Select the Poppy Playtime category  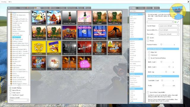point(17,65)
